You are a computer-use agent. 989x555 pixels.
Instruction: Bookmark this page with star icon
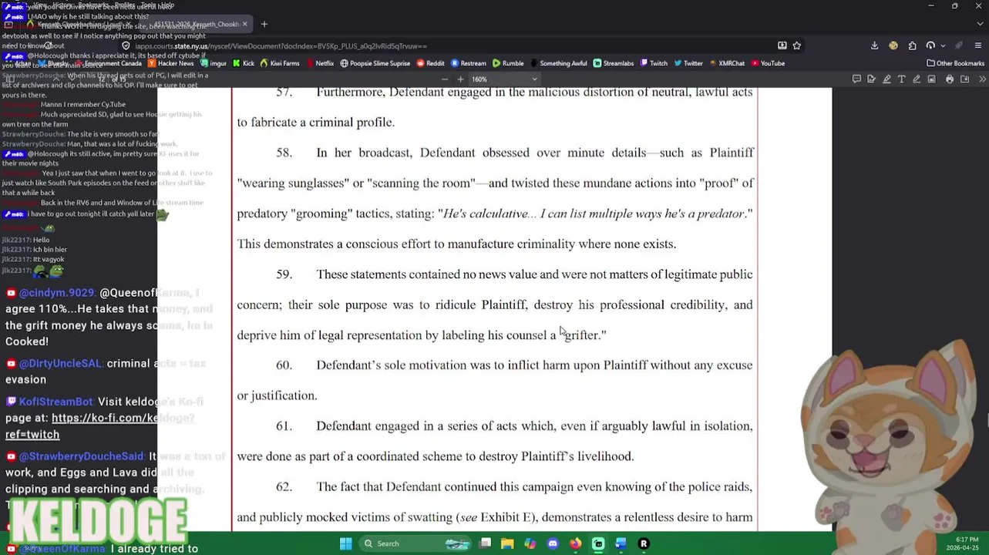click(x=797, y=45)
